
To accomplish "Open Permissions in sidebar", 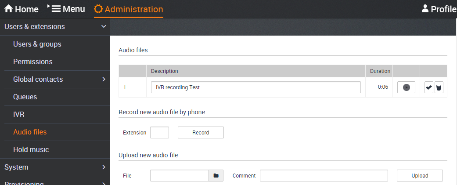I will [x=33, y=62].
